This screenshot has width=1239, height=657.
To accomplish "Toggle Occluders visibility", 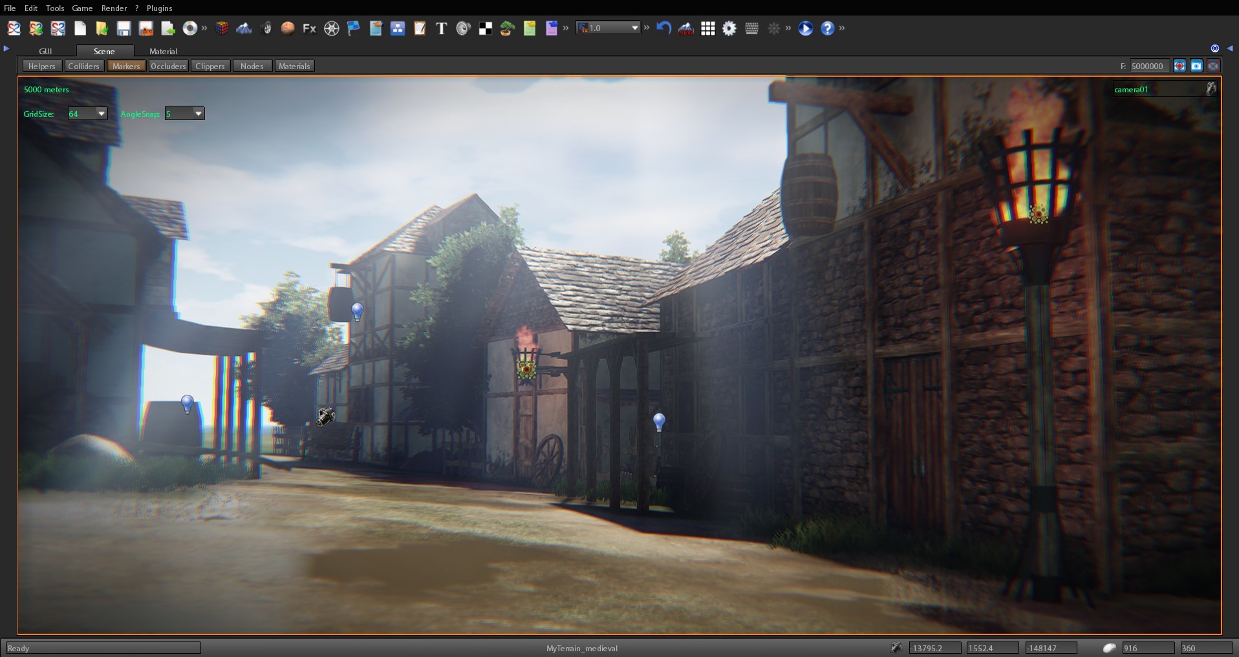I will (168, 65).
